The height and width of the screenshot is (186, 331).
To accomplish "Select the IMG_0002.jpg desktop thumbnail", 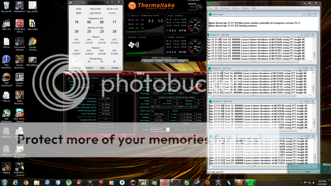I will (33, 61).
